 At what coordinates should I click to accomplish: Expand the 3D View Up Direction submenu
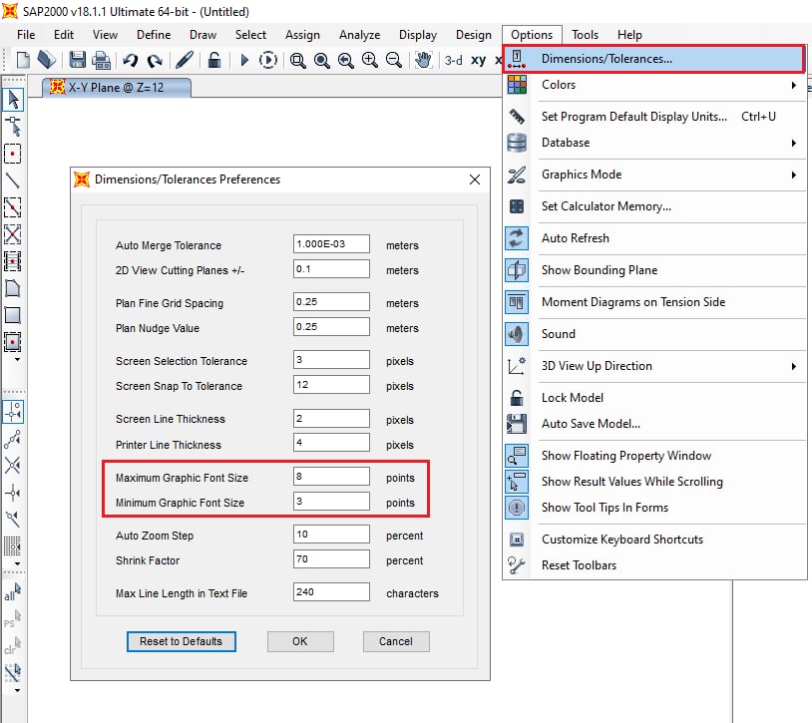pyautogui.click(x=793, y=366)
